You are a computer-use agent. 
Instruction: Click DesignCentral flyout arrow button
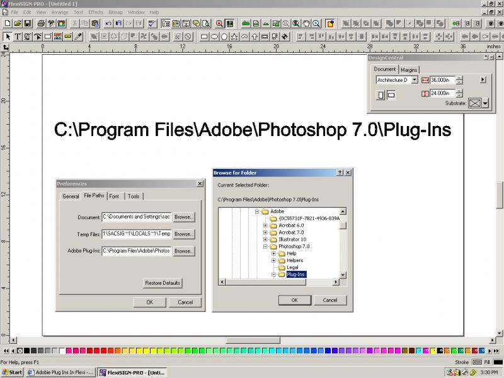(483, 80)
